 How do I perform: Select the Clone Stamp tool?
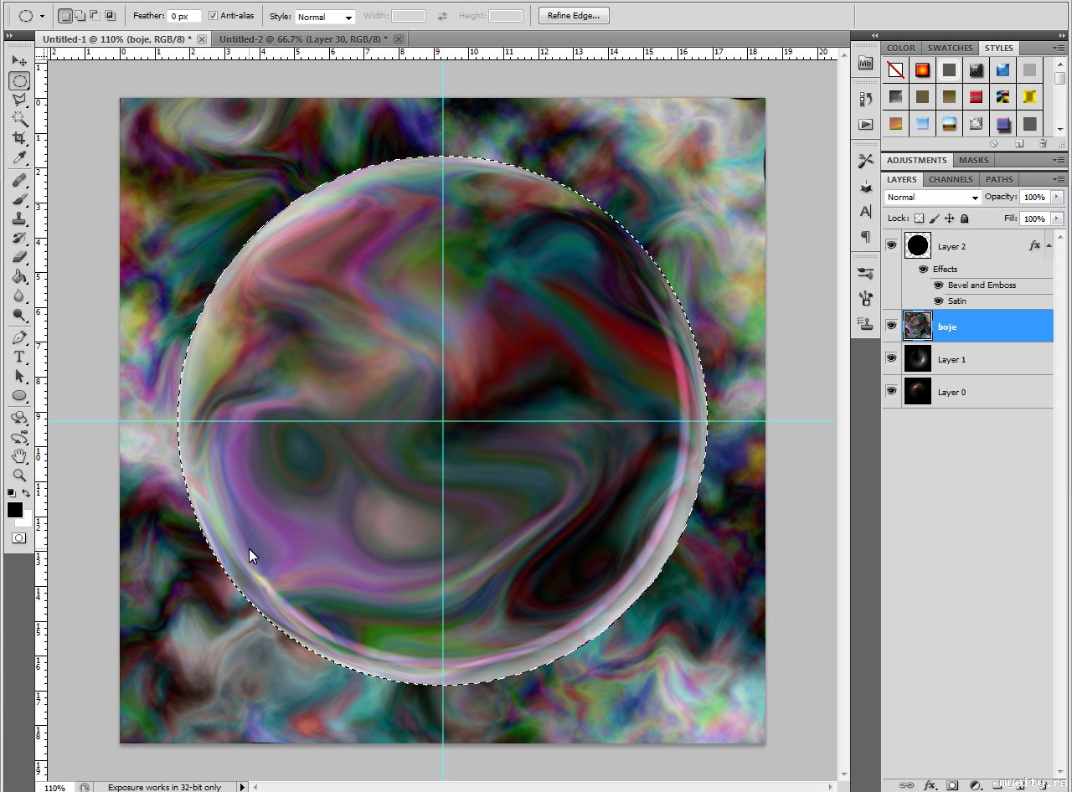19,219
